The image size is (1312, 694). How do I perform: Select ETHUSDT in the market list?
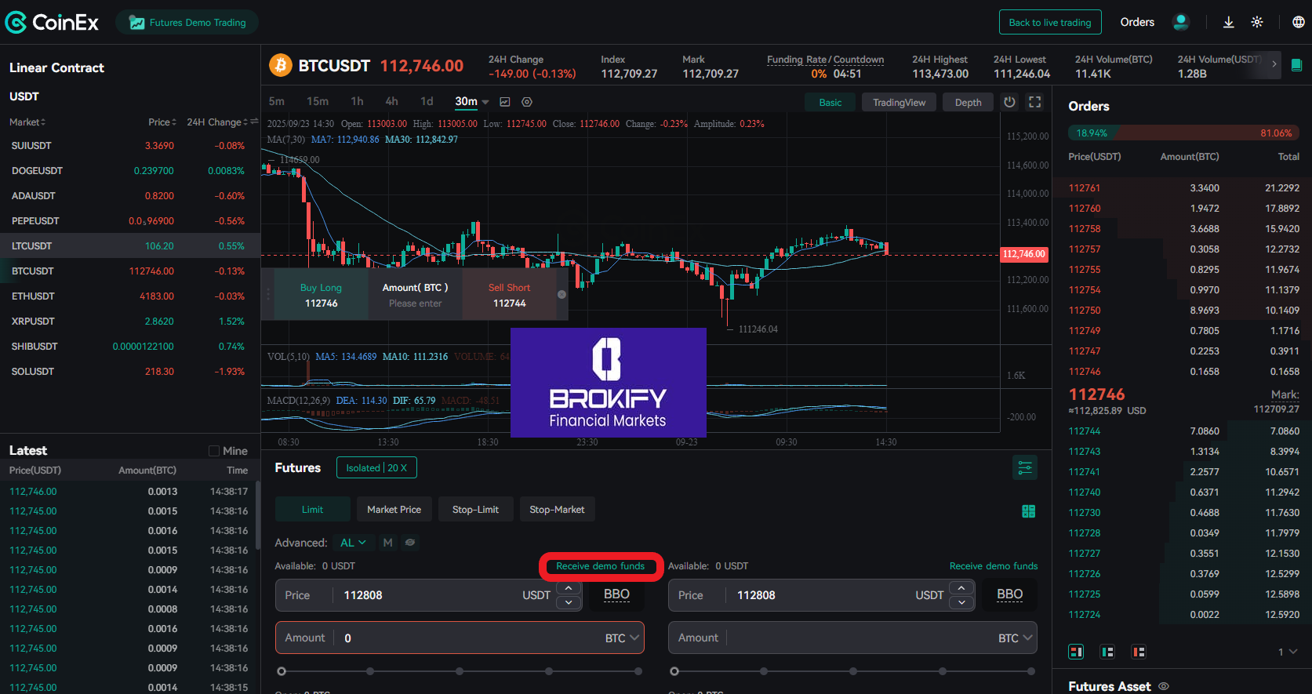(130, 296)
